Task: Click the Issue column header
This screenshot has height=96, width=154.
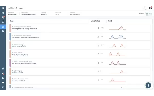Action: click(x=12, y=21)
